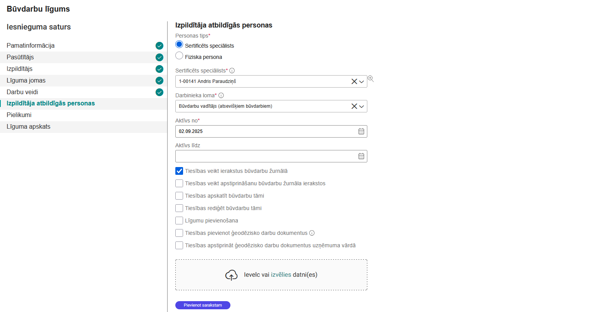The image size is (602, 312).
Task: Open the Aktīvs līdz calendar picker
Action: pos(361,156)
